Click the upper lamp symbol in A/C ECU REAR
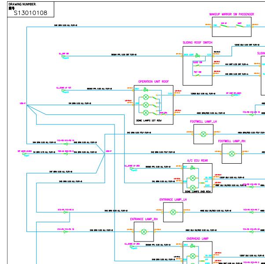 tap(193, 178)
